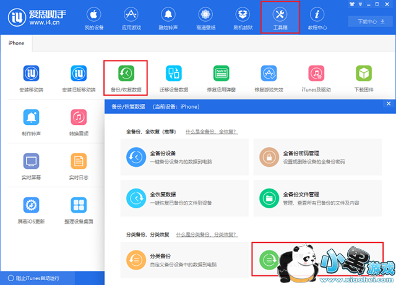The height and width of the screenshot is (285, 396).
Task: Choose 全恢复数据 option
Action: click(x=184, y=198)
